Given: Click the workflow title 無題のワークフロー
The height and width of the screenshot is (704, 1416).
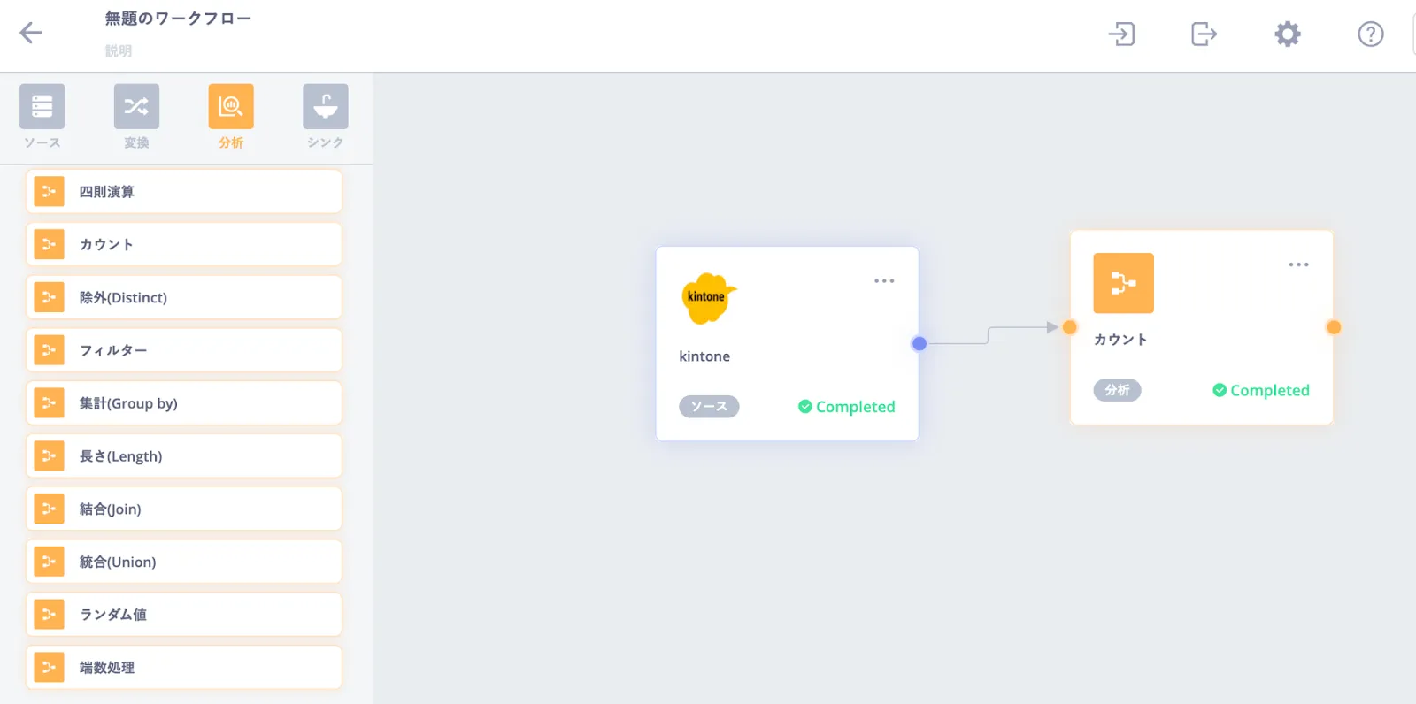Looking at the screenshot, I should click(178, 19).
